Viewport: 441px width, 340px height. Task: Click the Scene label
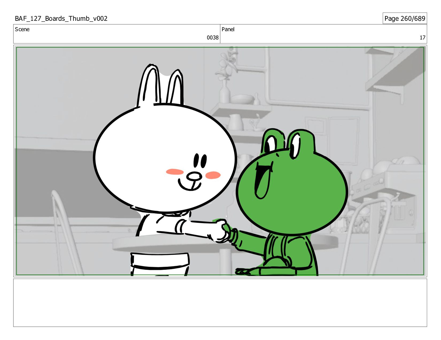click(x=22, y=29)
